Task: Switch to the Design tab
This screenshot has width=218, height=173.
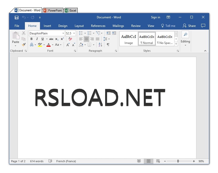Action: [x=63, y=26]
